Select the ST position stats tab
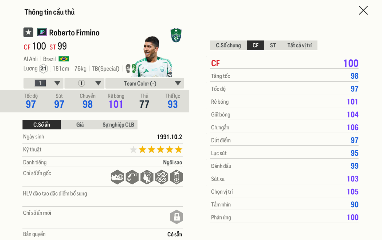This screenshot has height=240, width=382. point(273,46)
